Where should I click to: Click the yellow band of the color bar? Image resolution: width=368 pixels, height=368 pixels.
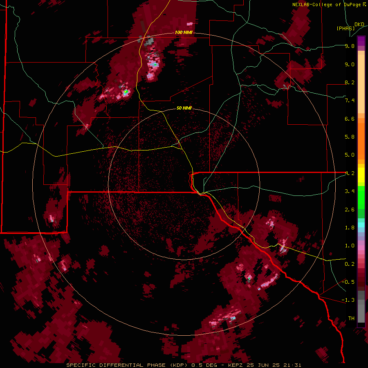click(361, 175)
